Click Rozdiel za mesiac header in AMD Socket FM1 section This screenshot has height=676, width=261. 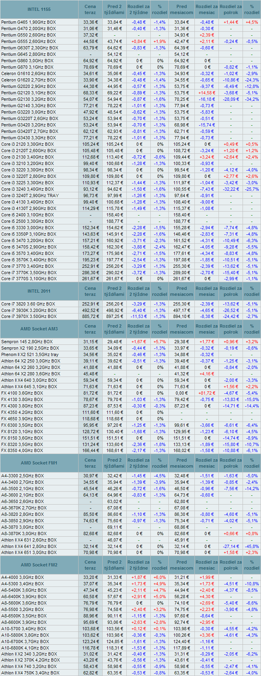(x=207, y=463)
